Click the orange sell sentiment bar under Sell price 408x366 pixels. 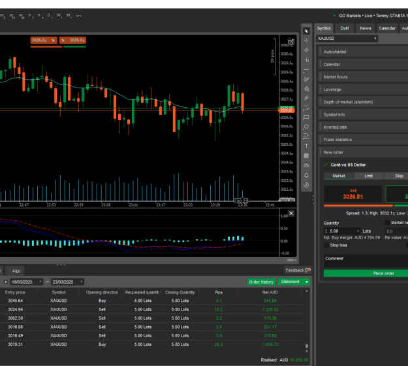click(358, 206)
